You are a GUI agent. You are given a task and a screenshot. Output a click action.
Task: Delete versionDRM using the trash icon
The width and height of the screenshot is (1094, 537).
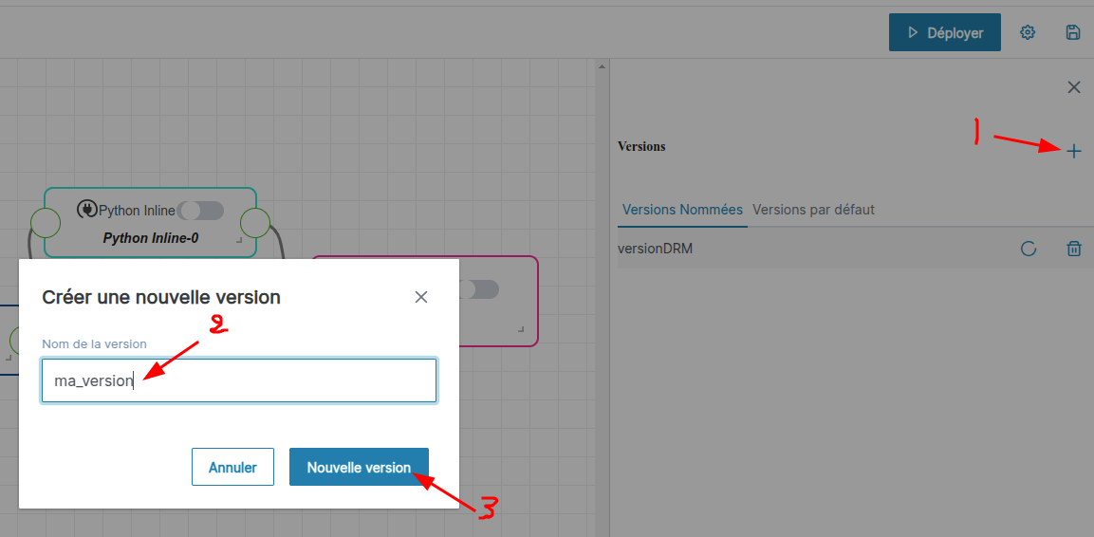tap(1073, 249)
